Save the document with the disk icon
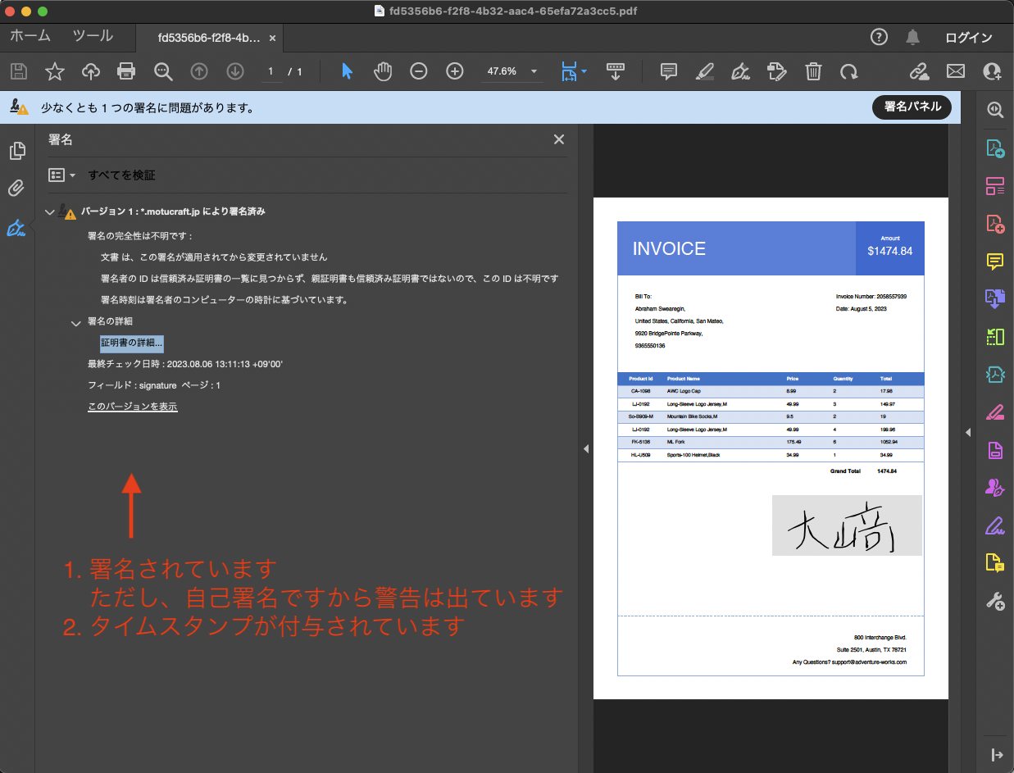Image resolution: width=1014 pixels, height=773 pixels. (x=18, y=71)
